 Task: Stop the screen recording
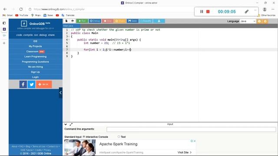pos(208,12)
